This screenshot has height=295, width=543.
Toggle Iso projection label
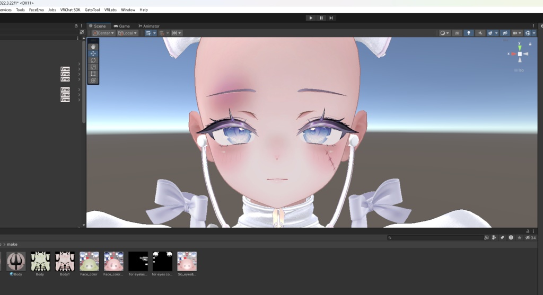pos(519,70)
